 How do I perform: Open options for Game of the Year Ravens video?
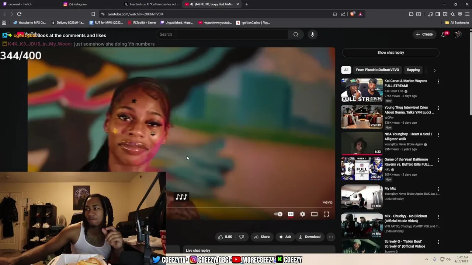[x=438, y=160]
